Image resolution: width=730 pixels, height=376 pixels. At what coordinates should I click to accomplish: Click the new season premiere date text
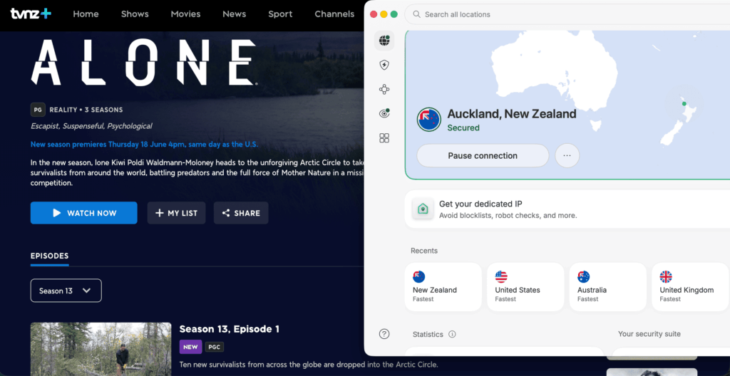coord(144,145)
